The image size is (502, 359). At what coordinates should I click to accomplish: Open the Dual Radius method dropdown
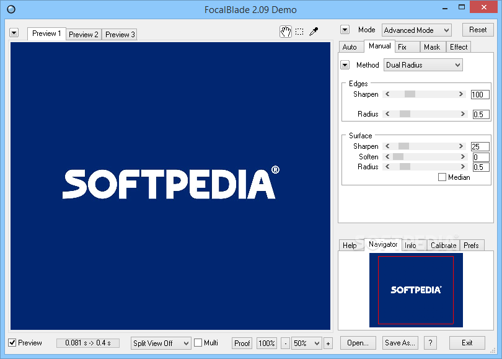(423, 65)
